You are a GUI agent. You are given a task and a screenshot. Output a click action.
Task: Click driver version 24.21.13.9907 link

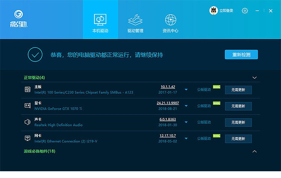click(x=168, y=103)
